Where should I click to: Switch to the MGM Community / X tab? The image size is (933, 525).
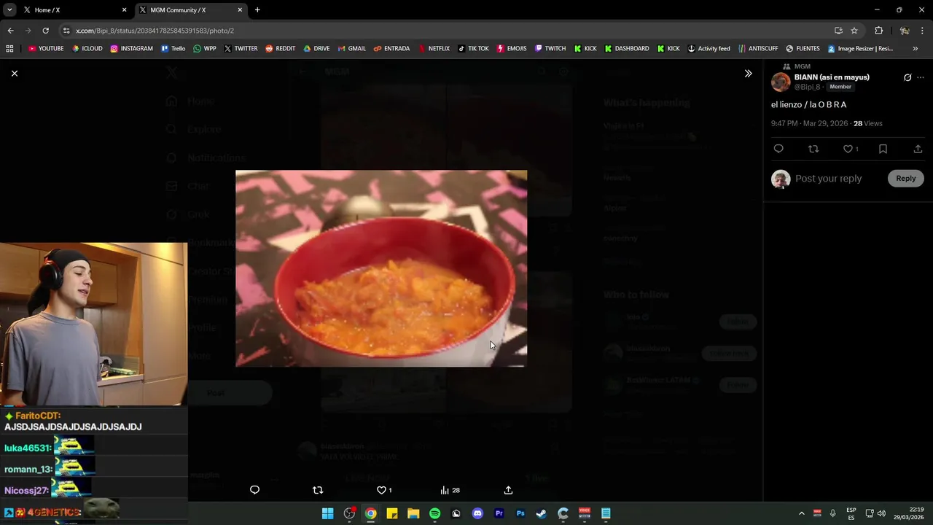click(x=190, y=10)
